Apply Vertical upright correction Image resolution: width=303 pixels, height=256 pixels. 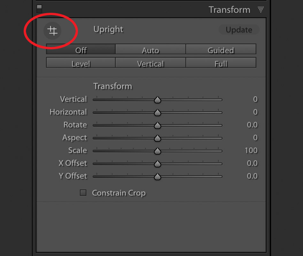(150, 63)
